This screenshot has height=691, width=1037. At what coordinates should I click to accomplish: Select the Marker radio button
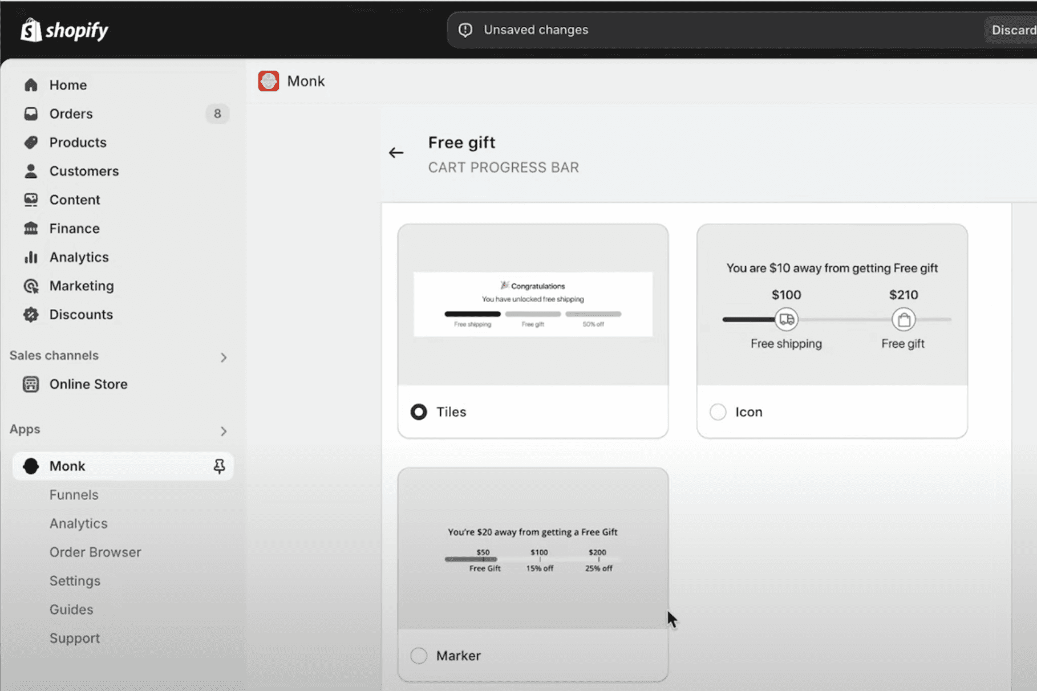click(x=419, y=656)
